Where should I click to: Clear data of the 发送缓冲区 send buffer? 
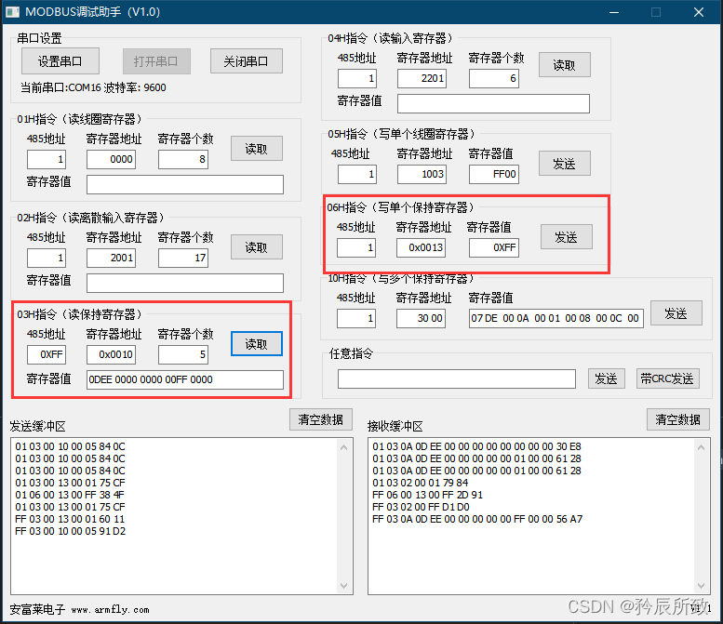tap(321, 419)
